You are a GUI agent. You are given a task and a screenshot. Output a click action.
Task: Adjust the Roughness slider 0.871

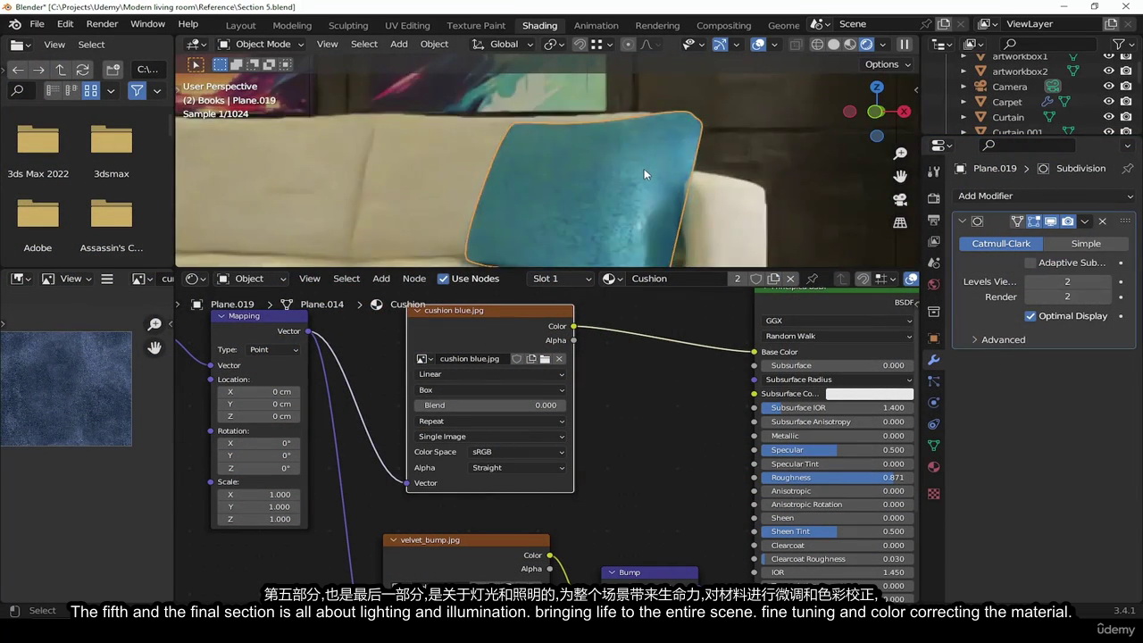(838, 478)
